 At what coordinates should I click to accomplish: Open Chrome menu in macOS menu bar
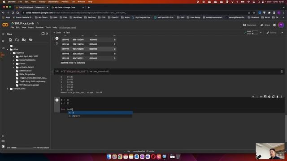click(12, 2)
